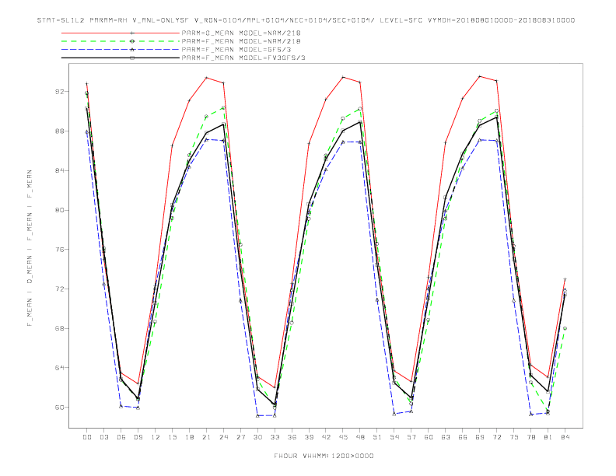Viewport: 616px width, 476px height.
Task: Select legend label PARM=F_MEAN MODEL=GFS/3
Action: (236, 50)
